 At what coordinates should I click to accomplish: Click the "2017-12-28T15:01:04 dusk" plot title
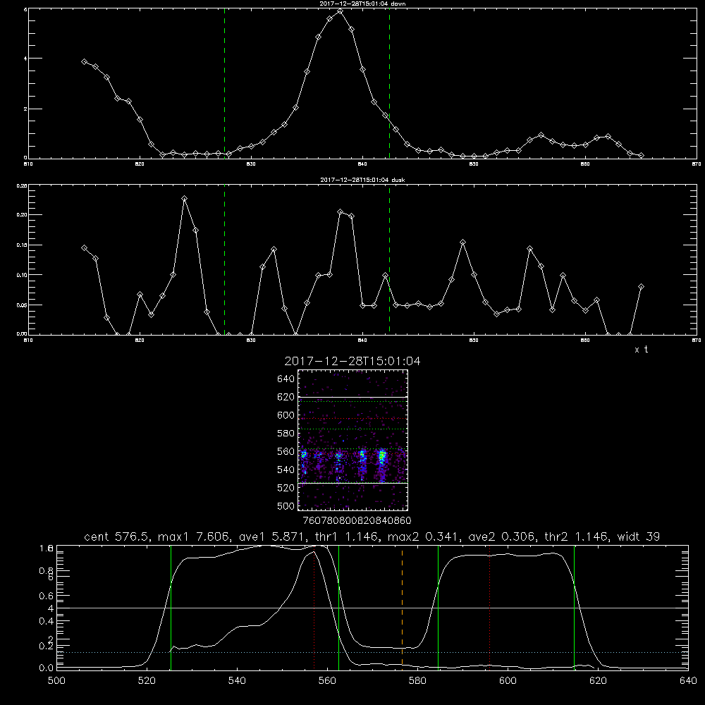(x=362, y=180)
